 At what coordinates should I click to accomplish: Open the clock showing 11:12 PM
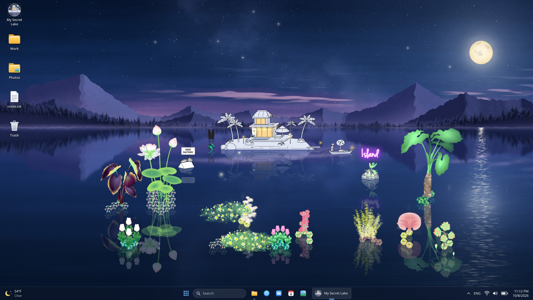521,293
